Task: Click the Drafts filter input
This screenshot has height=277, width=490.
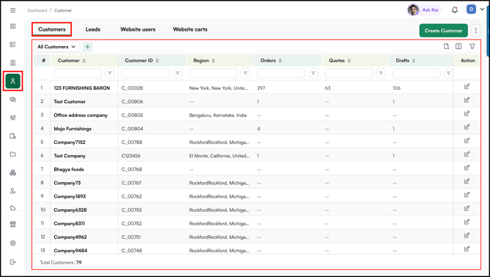Action: pos(417,73)
